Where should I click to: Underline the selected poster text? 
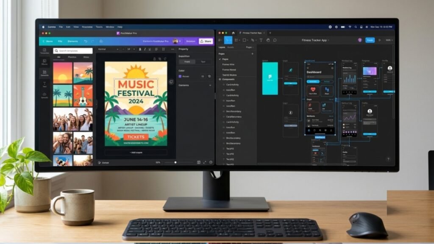tap(150, 49)
